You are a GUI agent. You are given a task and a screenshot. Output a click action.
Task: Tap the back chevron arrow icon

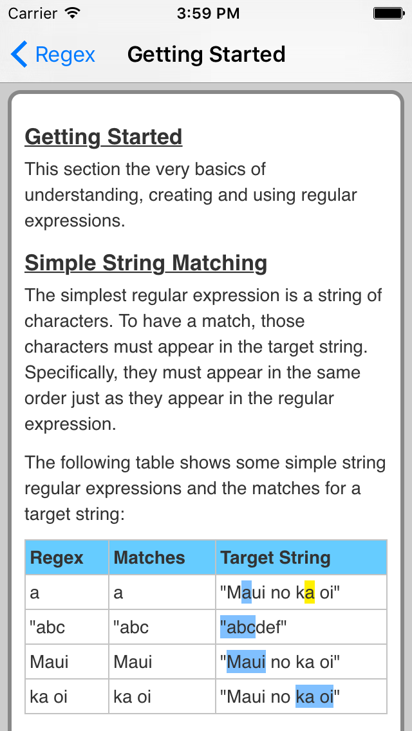pyautogui.click(x=19, y=55)
